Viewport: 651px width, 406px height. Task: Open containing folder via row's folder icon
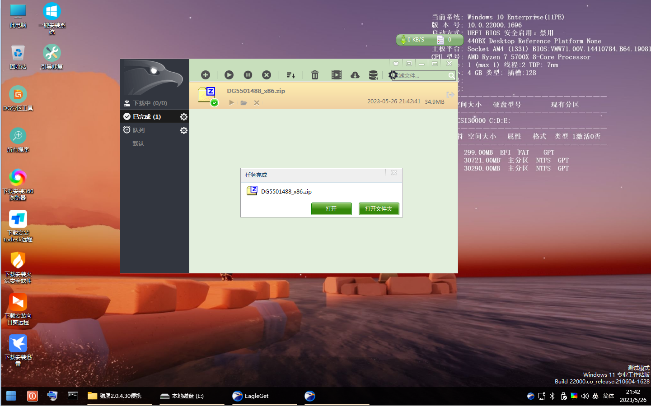[244, 103]
